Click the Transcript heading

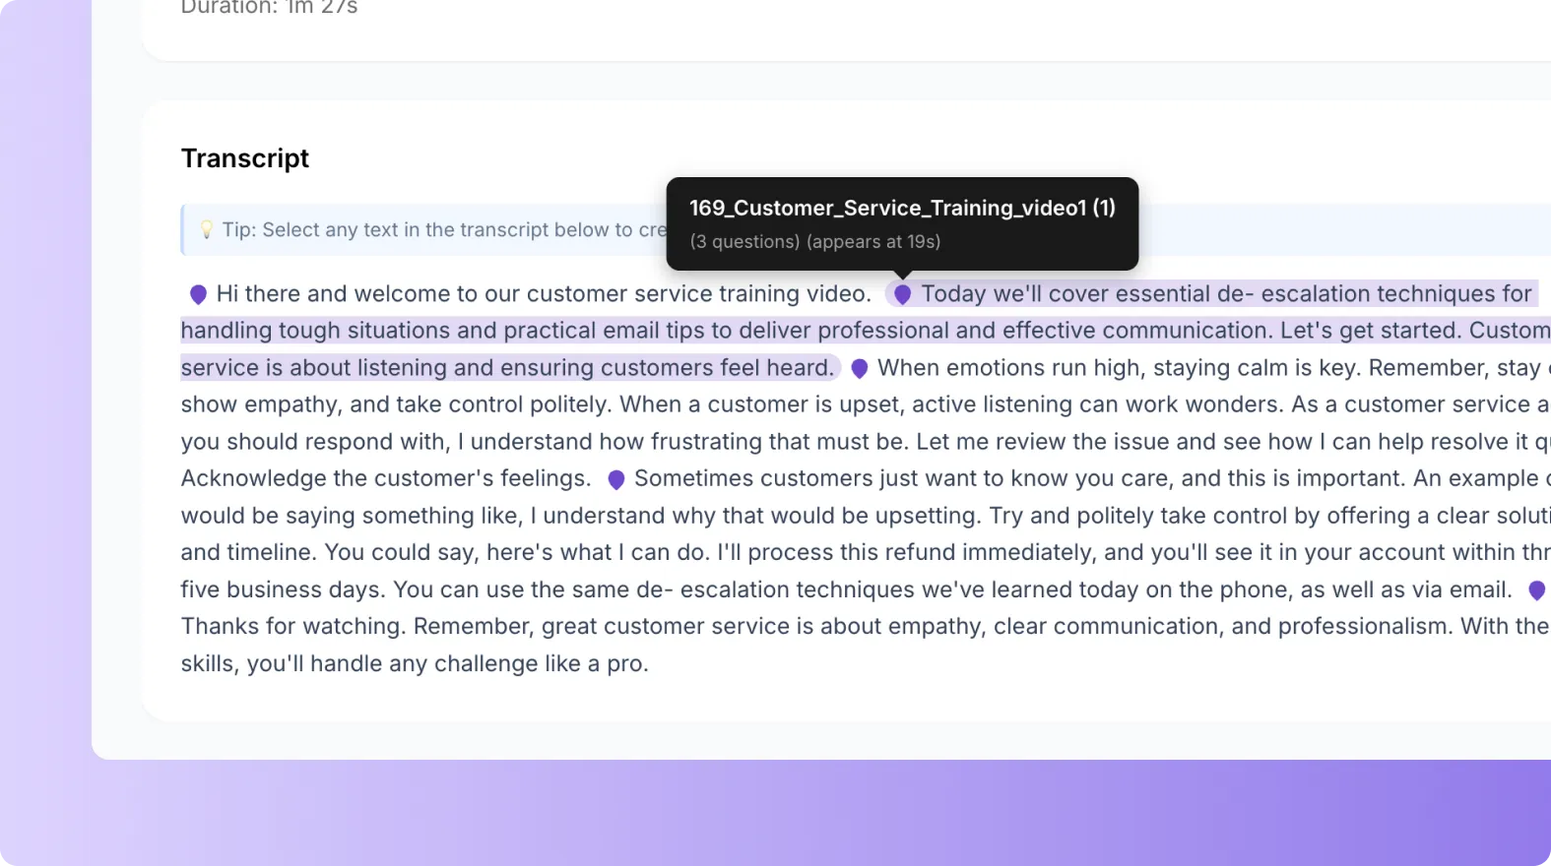click(x=244, y=157)
